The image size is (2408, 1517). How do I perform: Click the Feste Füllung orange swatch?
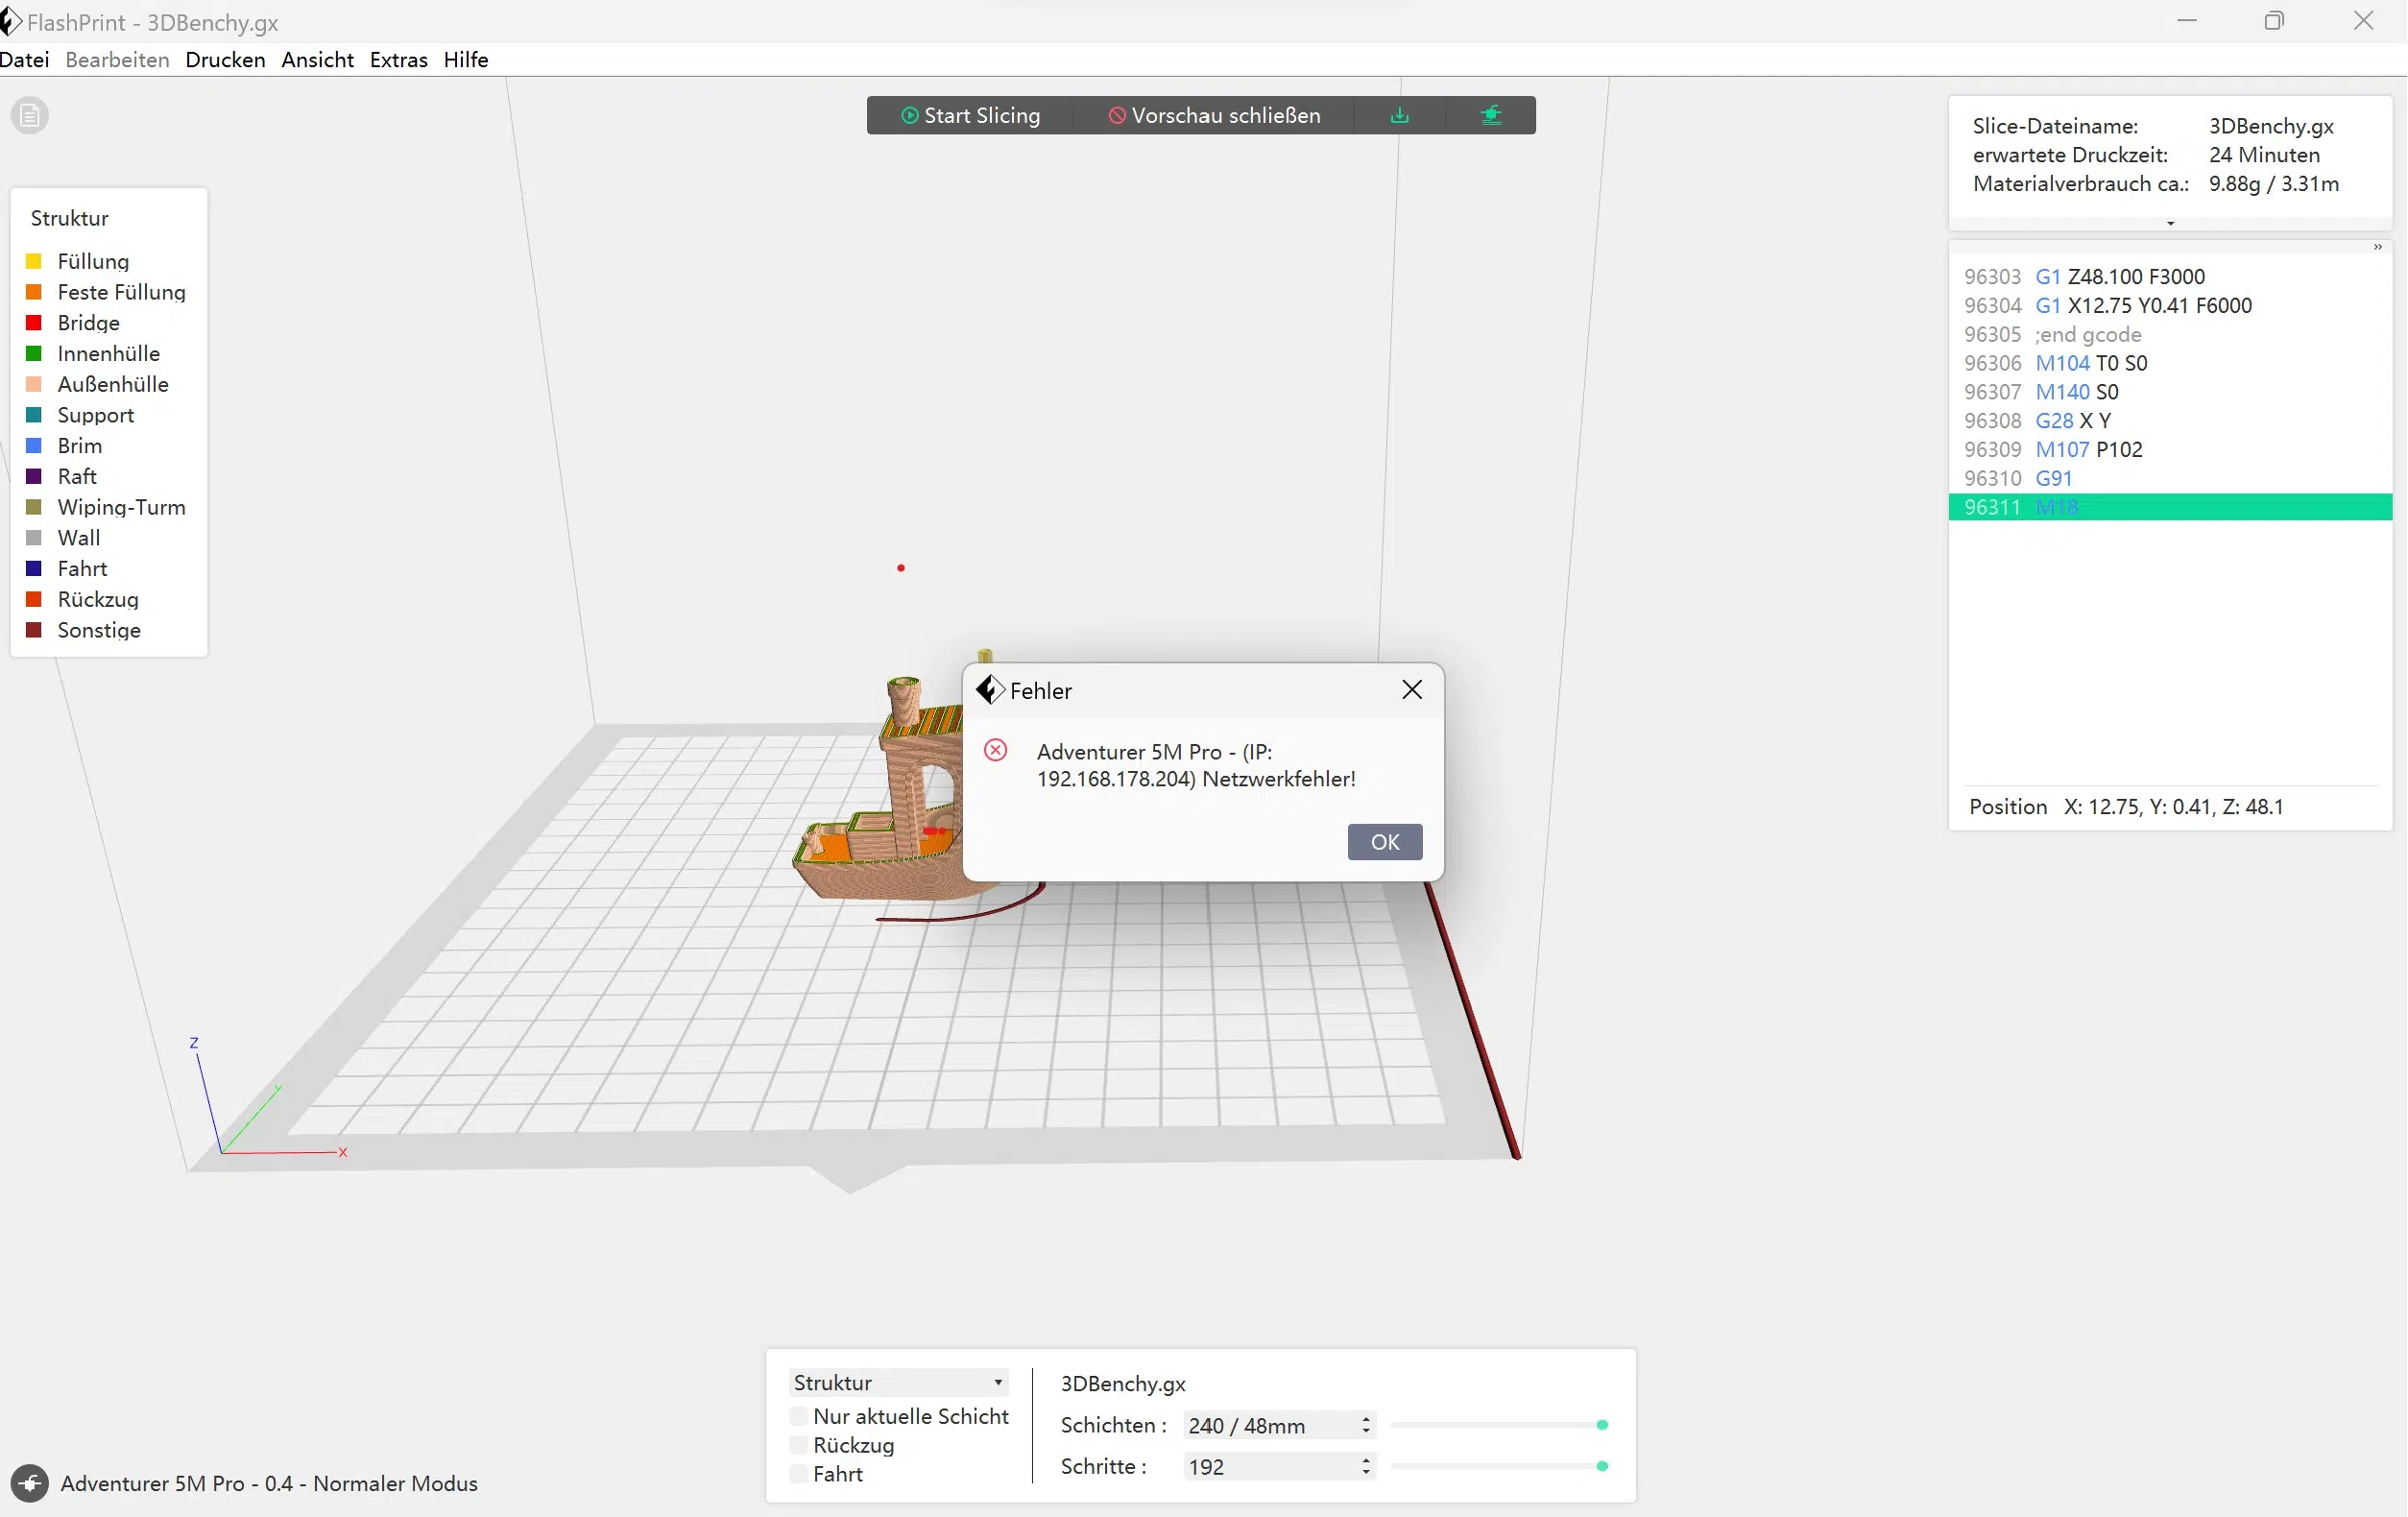click(34, 292)
